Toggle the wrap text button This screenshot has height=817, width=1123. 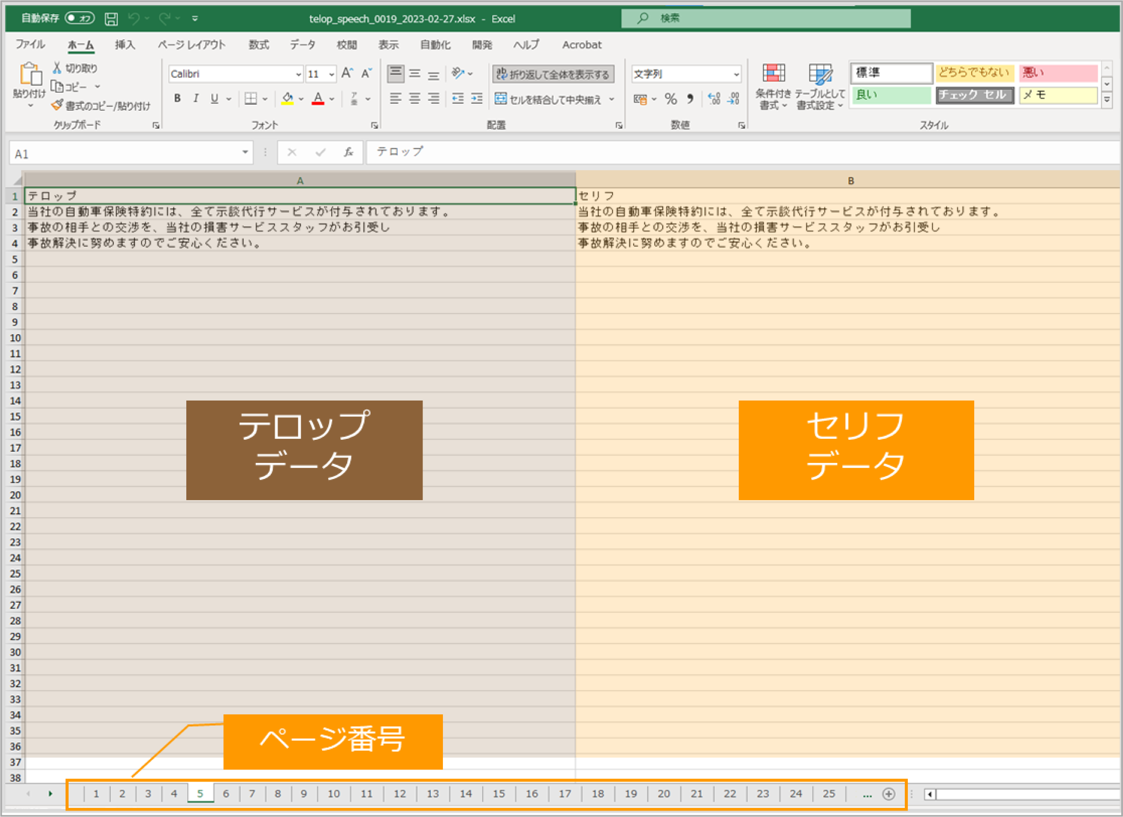[x=553, y=74]
